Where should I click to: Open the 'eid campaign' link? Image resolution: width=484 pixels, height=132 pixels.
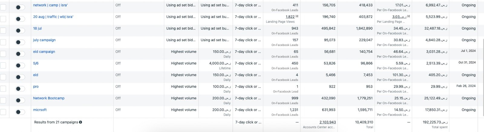click(x=44, y=52)
